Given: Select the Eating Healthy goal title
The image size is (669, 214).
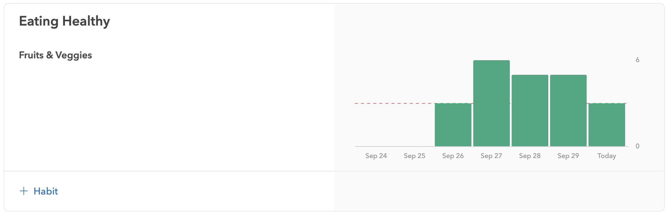Looking at the screenshot, I should (64, 22).
